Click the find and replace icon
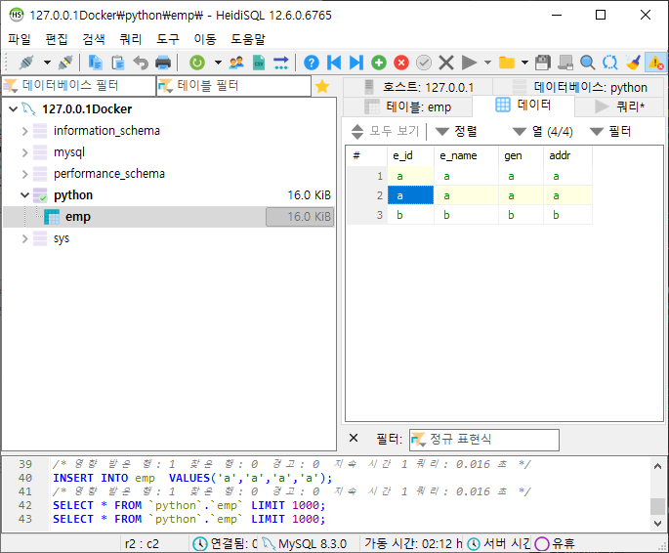The image size is (669, 553). 610,63
